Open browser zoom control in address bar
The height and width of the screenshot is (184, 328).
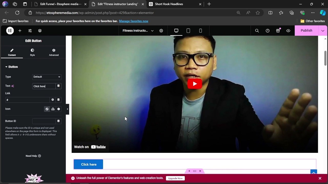pos(239,13)
